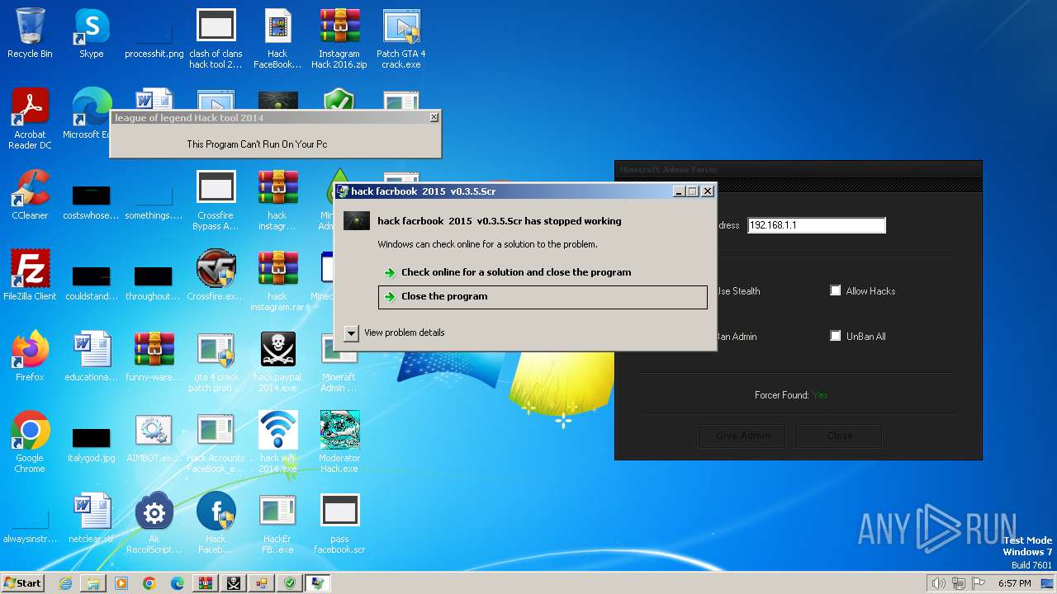The height and width of the screenshot is (594, 1057).
Task: Open Chrome from the taskbar
Action: coord(149,583)
